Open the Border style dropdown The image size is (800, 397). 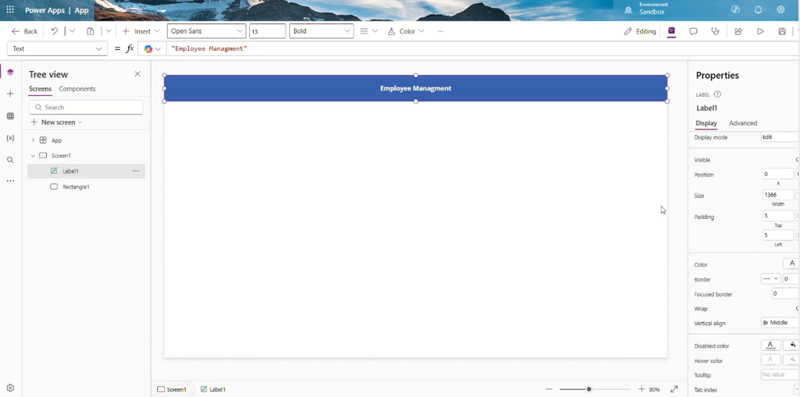[x=770, y=278]
